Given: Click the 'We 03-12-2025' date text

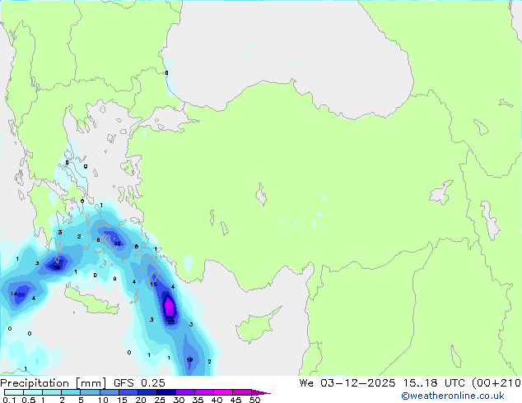Looking at the screenshot, I should (347, 383).
